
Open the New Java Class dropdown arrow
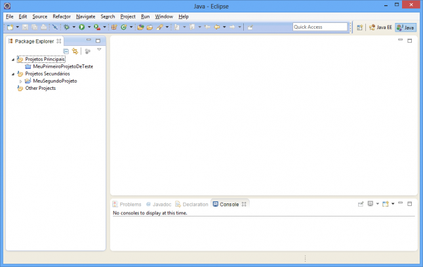(x=131, y=27)
